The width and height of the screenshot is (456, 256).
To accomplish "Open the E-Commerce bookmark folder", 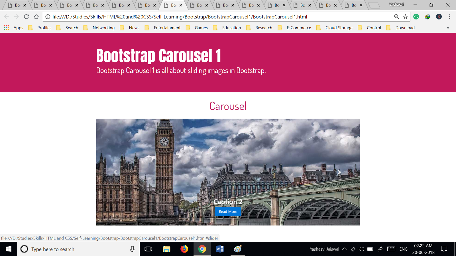I will click(x=294, y=28).
